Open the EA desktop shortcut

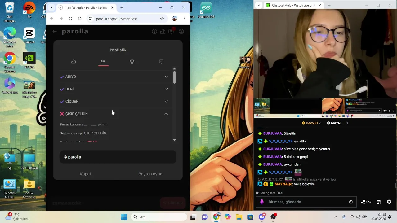29,10
